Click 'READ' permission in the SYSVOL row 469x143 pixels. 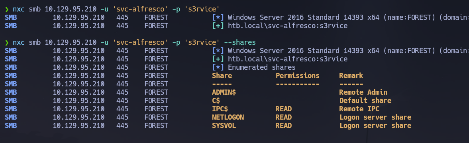pyautogui.click(x=284, y=126)
